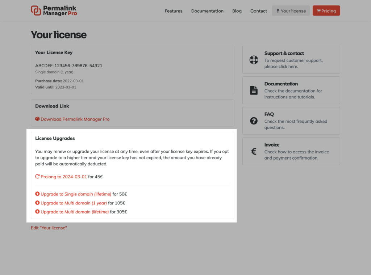Click the paragraph starting "You may renew or upgrade"

point(132,158)
